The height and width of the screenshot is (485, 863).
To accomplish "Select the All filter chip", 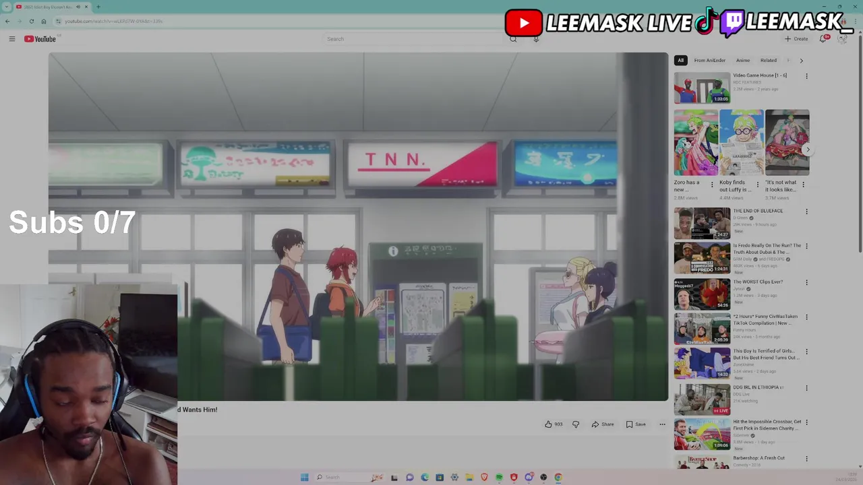I will [x=680, y=61].
